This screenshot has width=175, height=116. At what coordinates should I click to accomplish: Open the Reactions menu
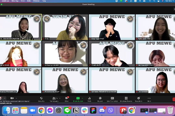138,99
